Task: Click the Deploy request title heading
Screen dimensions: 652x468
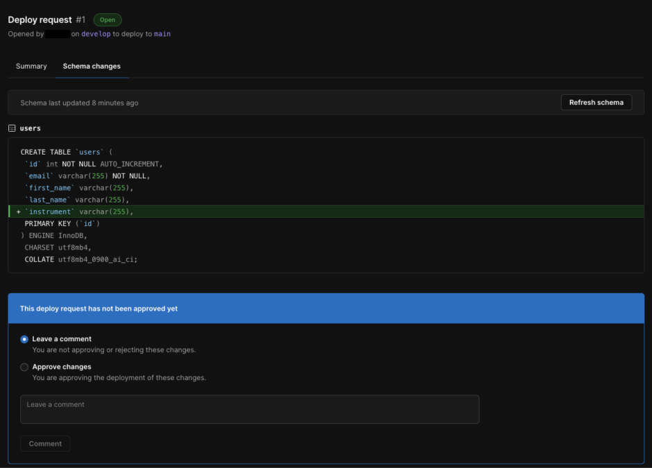Action: pyautogui.click(x=40, y=19)
